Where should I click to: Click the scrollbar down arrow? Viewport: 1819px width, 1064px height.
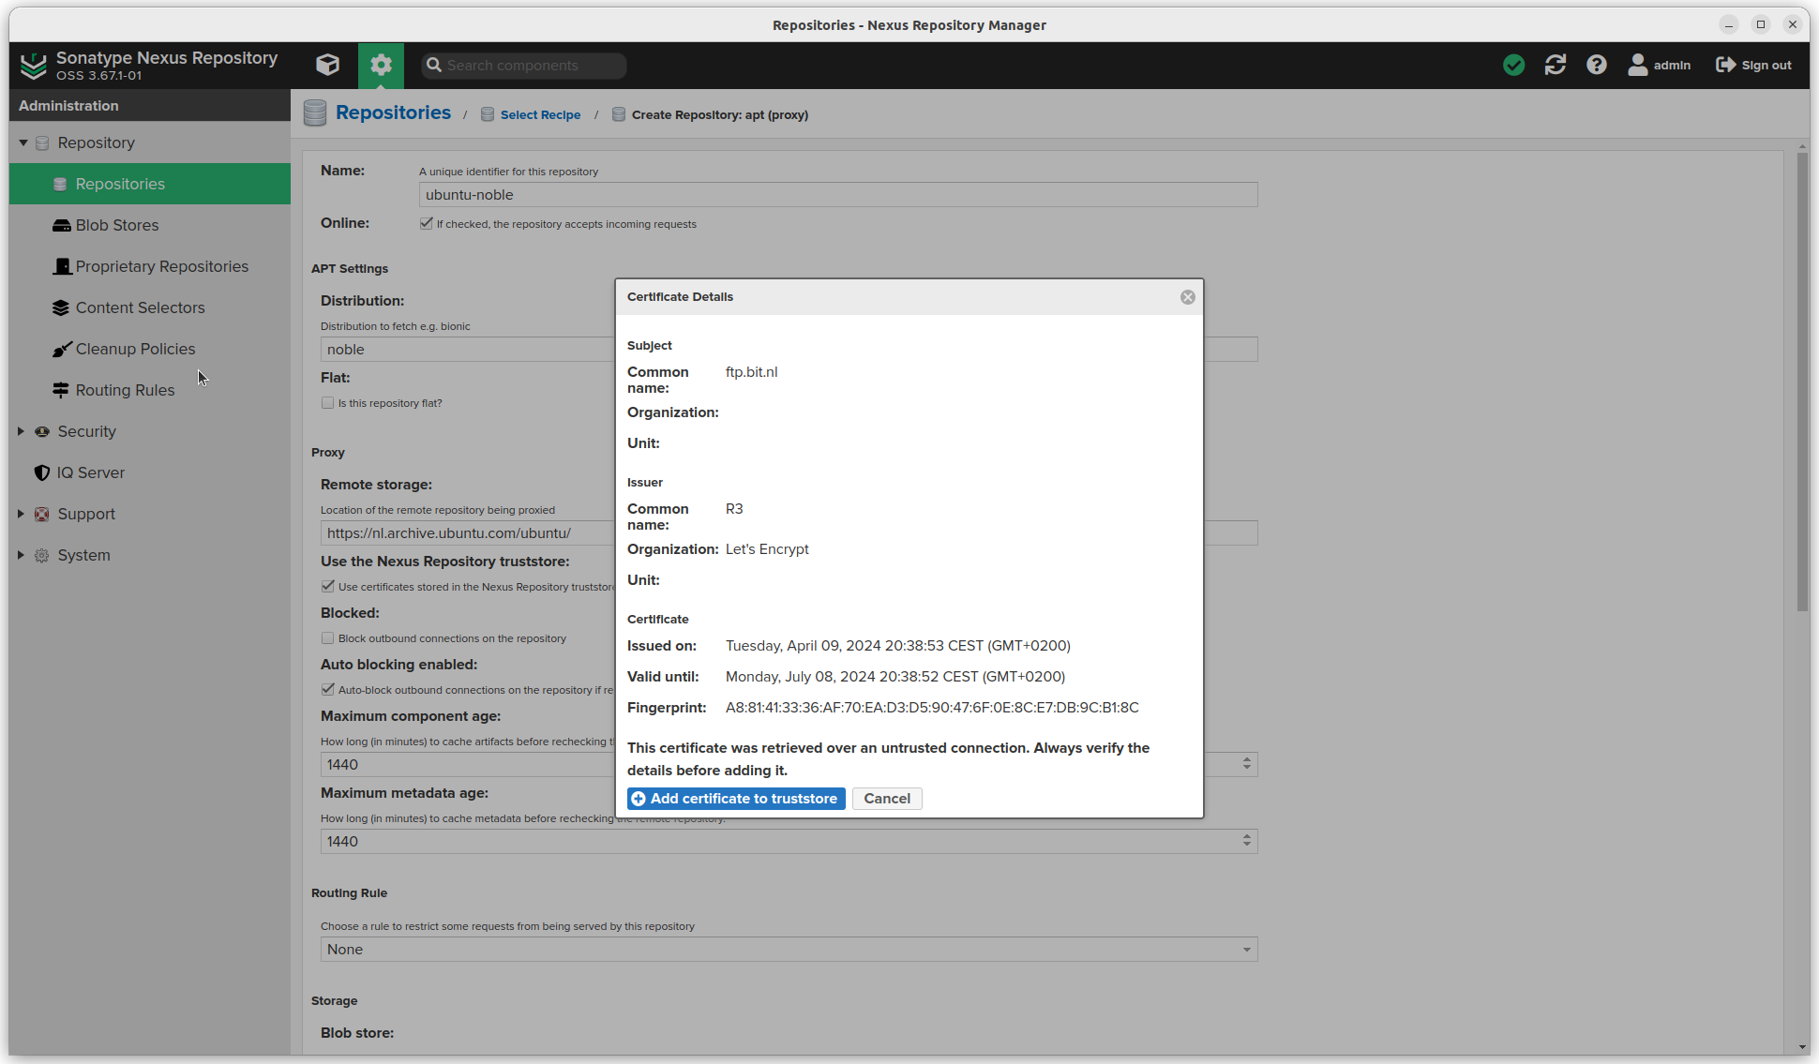pyautogui.click(x=1802, y=1047)
